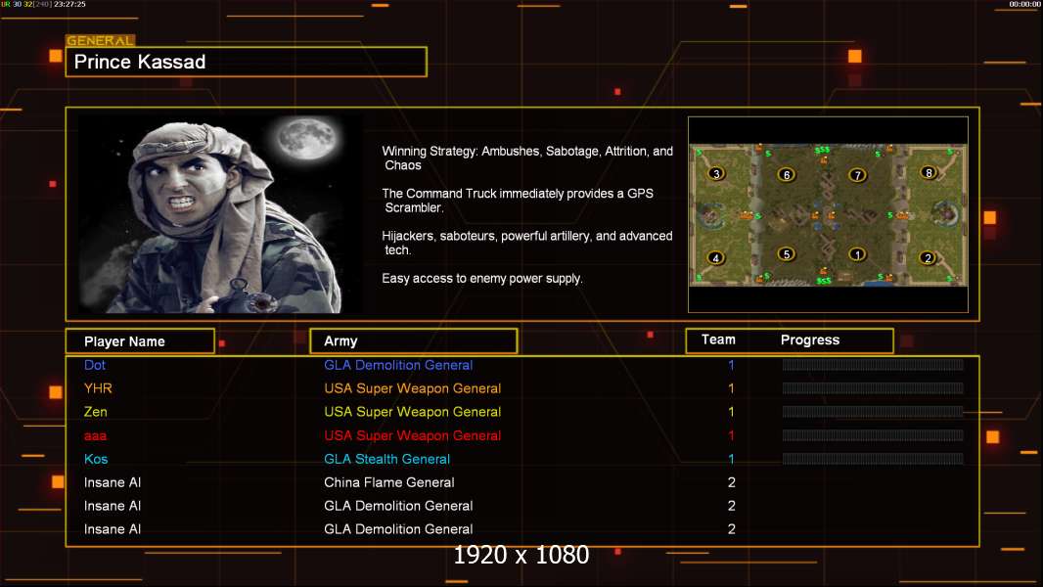Click team number 2 in China Flame General row
The image size is (1043, 587).
tap(731, 482)
